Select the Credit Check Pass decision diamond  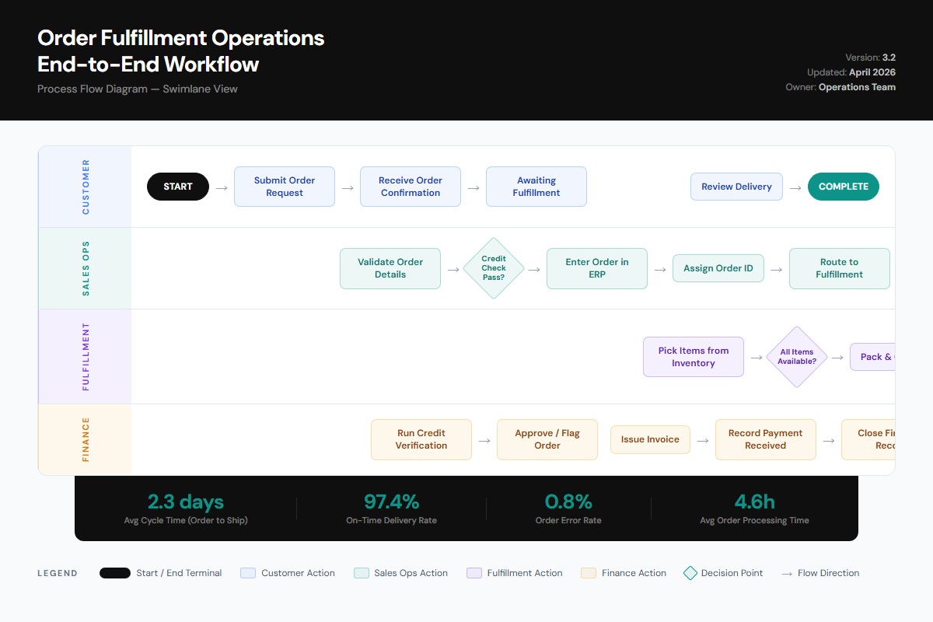(x=493, y=268)
